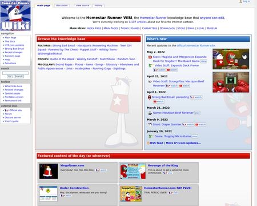Switch to the discussion tab
Viewport: 257px width, 206px height.
tap(62, 6)
